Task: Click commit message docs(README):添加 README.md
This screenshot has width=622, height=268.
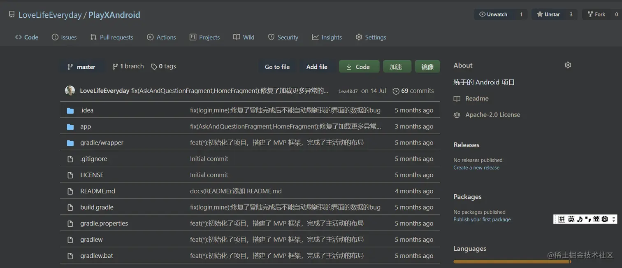Action: [x=236, y=191]
